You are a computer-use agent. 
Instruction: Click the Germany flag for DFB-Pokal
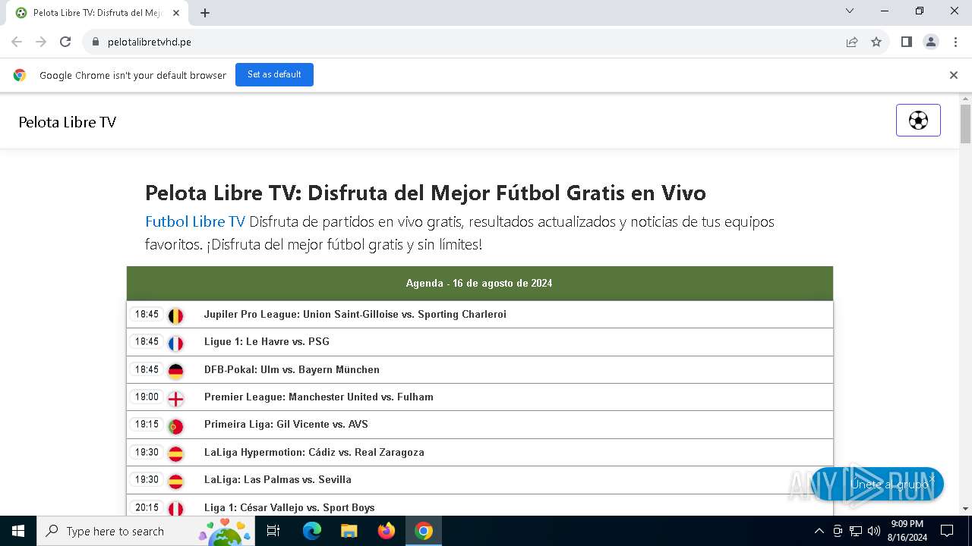tap(175, 371)
